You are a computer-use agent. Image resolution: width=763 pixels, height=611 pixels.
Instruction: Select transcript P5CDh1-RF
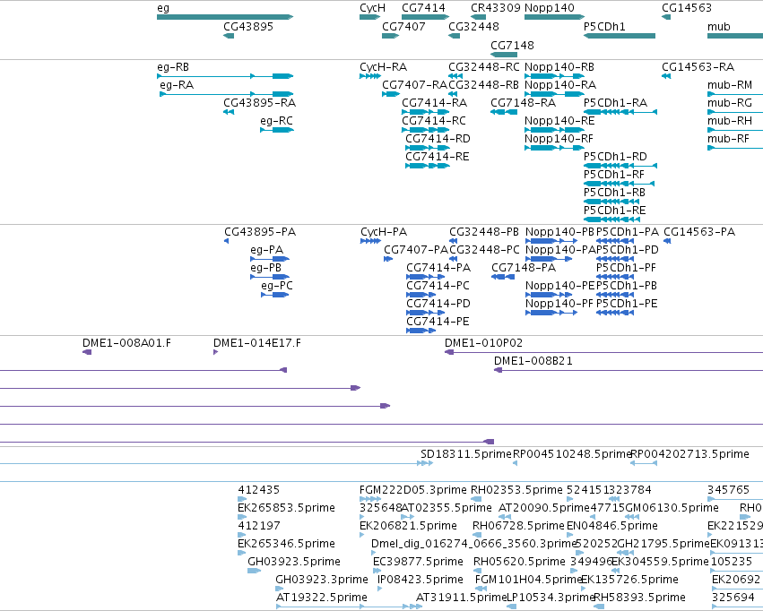619,184
